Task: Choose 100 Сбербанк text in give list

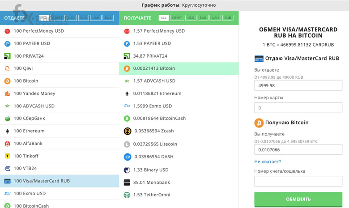Action: click(x=30, y=119)
